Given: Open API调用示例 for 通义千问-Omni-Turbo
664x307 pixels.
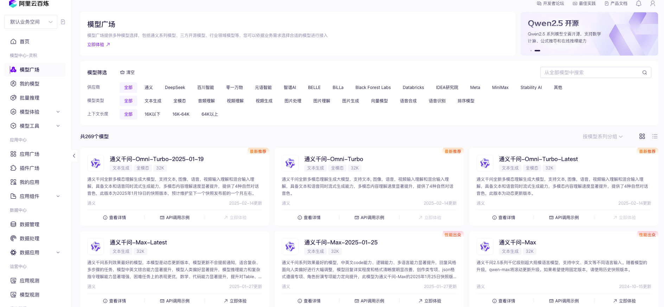Looking at the screenshot, I should (x=369, y=218).
